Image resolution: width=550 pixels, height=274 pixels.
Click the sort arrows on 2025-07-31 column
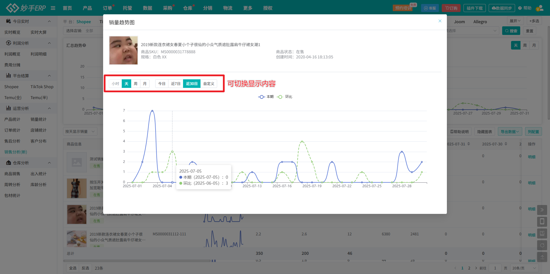[469, 144]
